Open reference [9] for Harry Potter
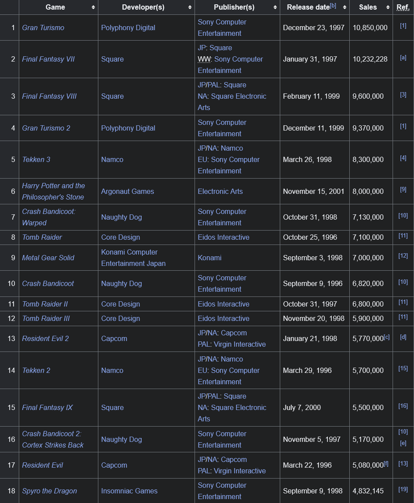Viewport: 414px width, 503px height. click(403, 189)
